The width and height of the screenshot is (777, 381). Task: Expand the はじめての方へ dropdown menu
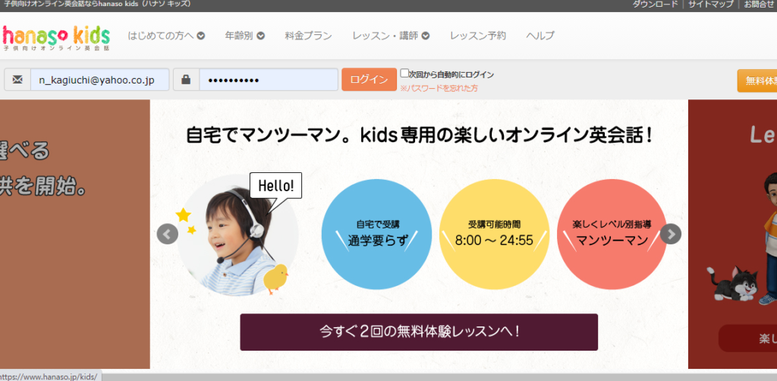[x=166, y=36]
